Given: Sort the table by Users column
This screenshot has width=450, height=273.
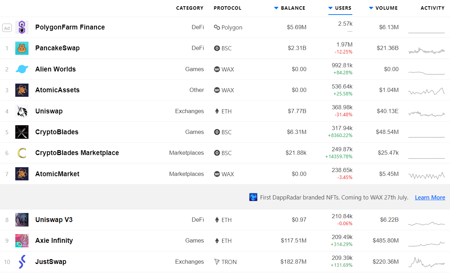Looking at the screenshot, I should click(x=340, y=8).
